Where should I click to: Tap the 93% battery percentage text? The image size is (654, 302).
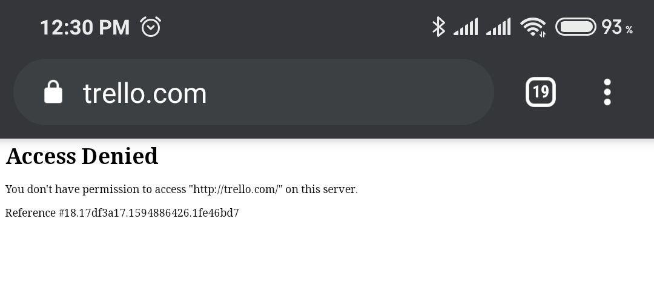pyautogui.click(x=617, y=27)
